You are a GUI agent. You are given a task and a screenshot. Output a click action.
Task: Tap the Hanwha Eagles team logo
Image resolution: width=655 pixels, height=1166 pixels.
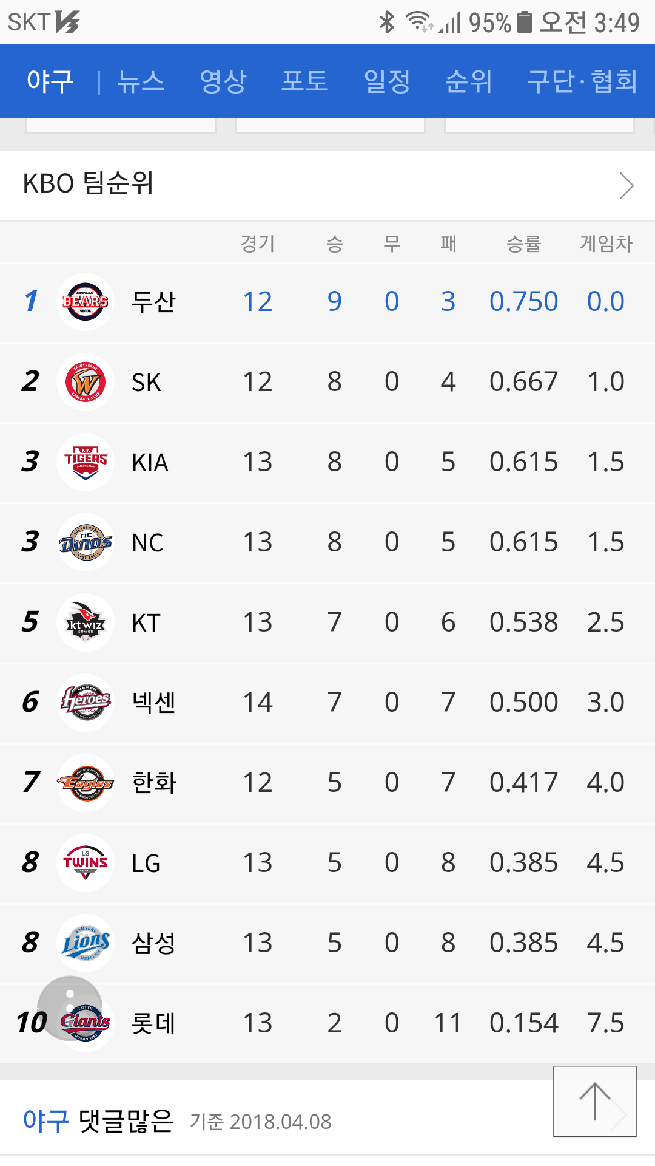tap(86, 783)
